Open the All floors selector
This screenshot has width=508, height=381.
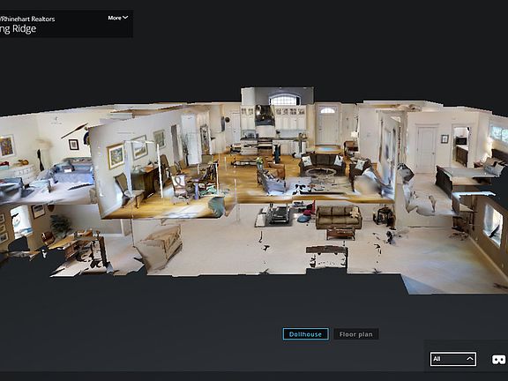[x=453, y=359]
